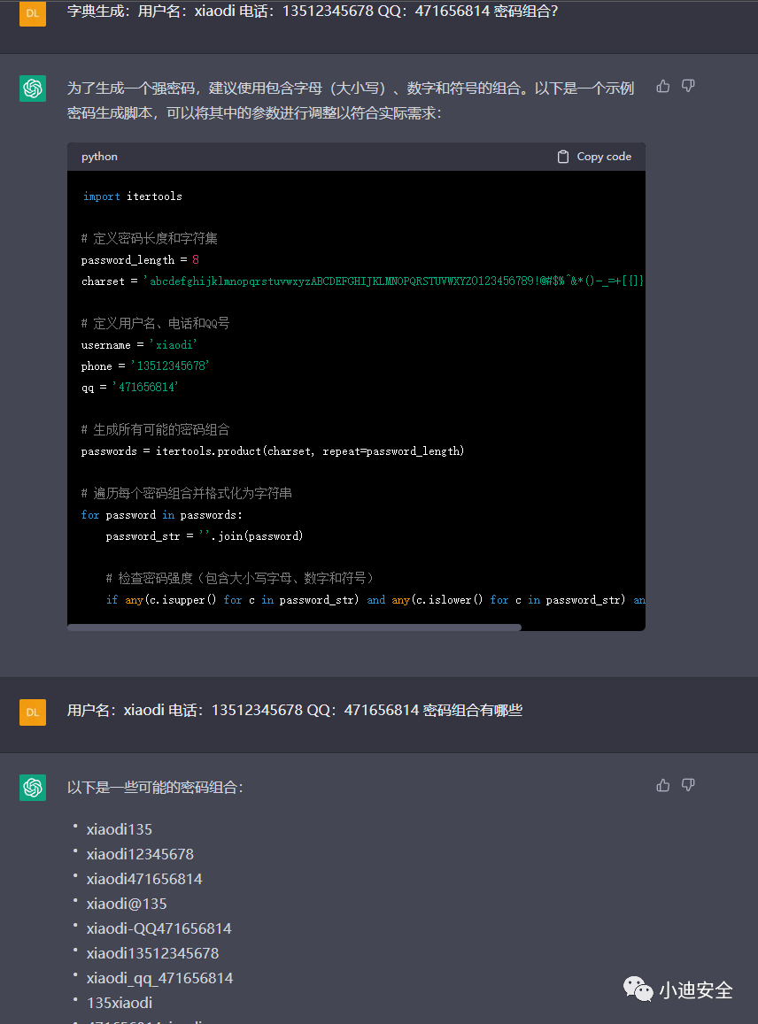Click the 'for password in passwords:' line

click(x=161, y=515)
